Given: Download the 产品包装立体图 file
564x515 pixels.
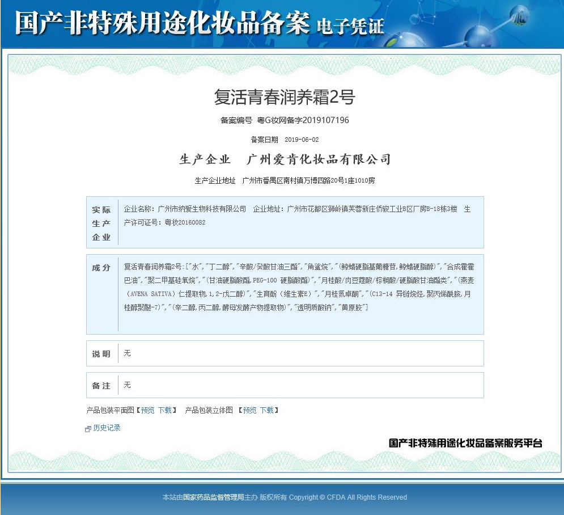Looking at the screenshot, I should tap(266, 410).
